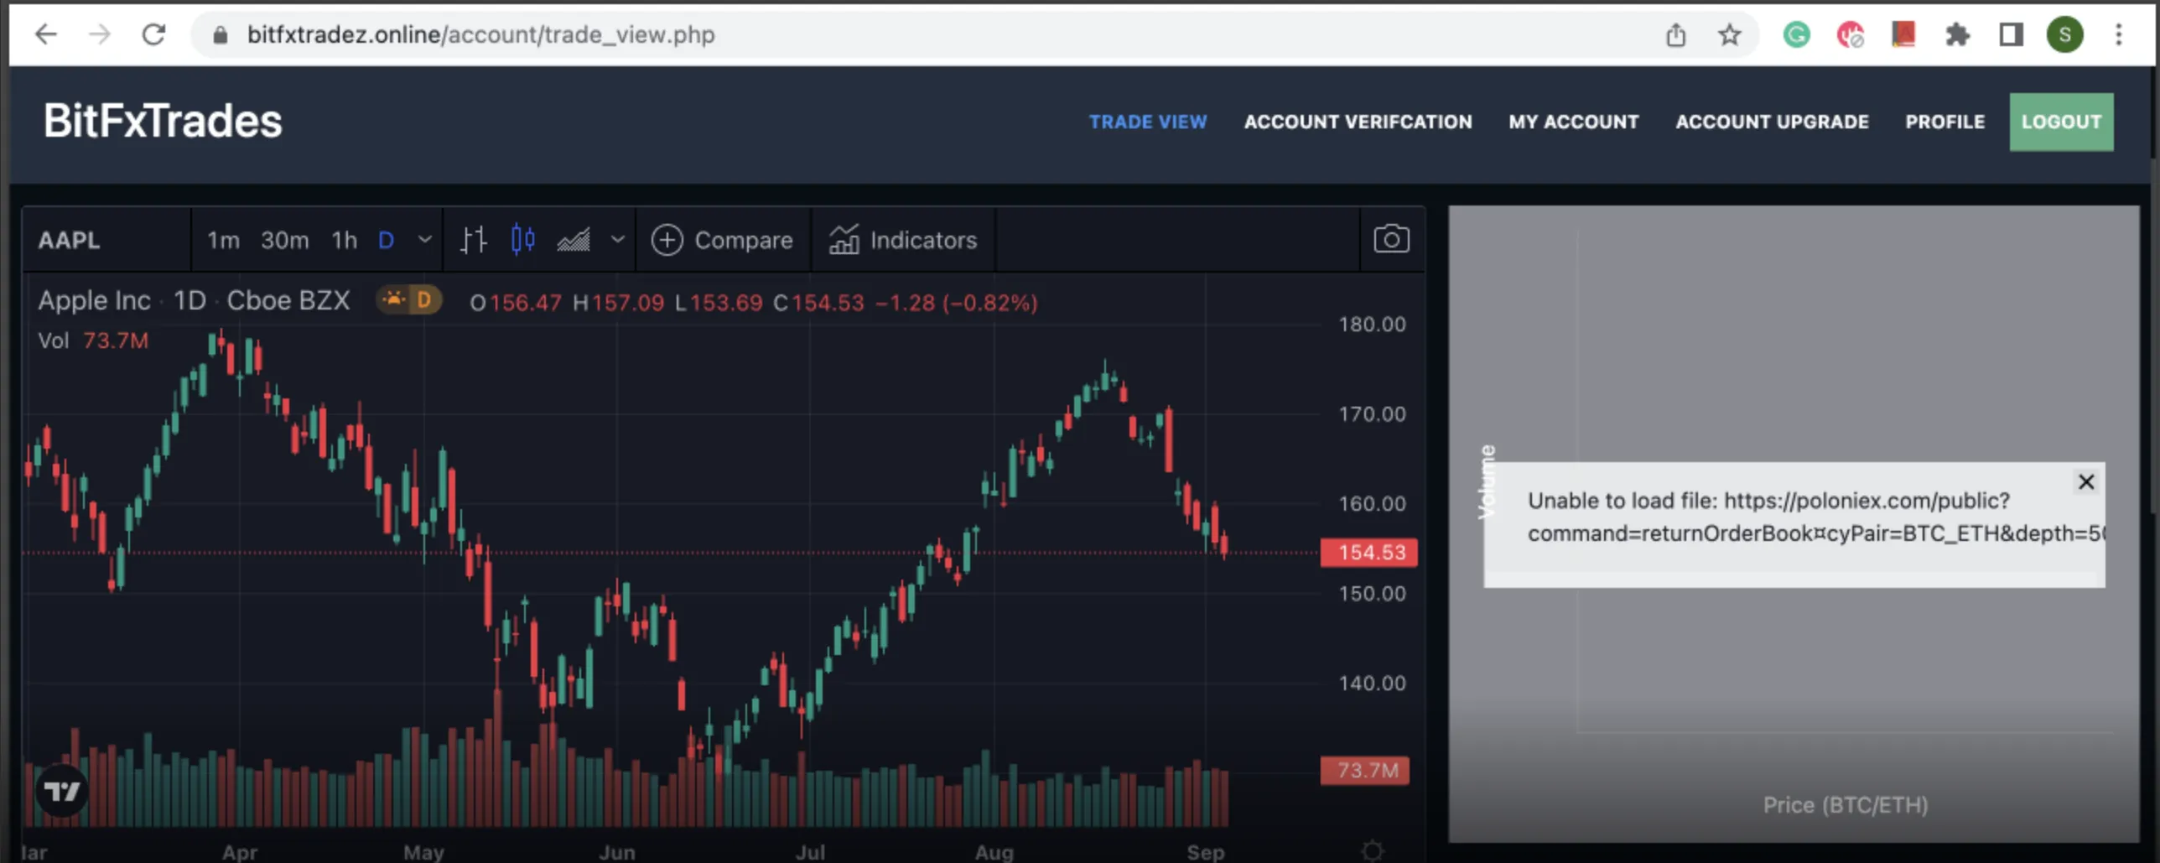Click the green Logout button
Image resolution: width=2160 pixels, height=863 pixels.
point(2061,122)
